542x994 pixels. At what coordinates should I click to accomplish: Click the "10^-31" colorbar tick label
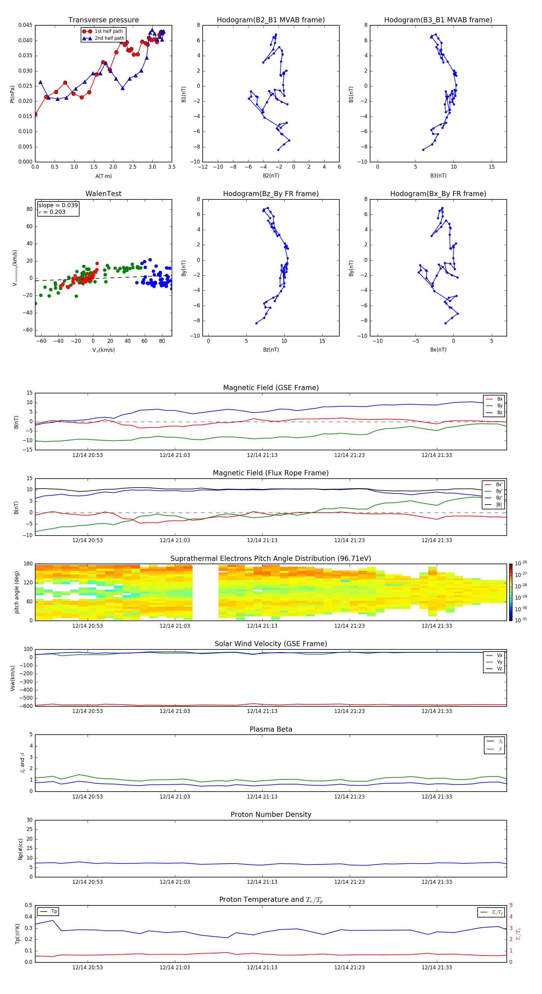(521, 620)
